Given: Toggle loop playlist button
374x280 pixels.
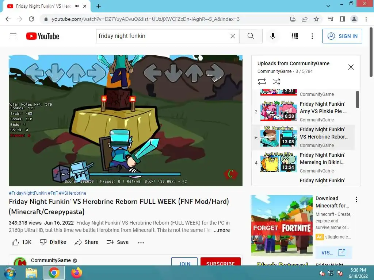Looking at the screenshot, I should point(262,82).
